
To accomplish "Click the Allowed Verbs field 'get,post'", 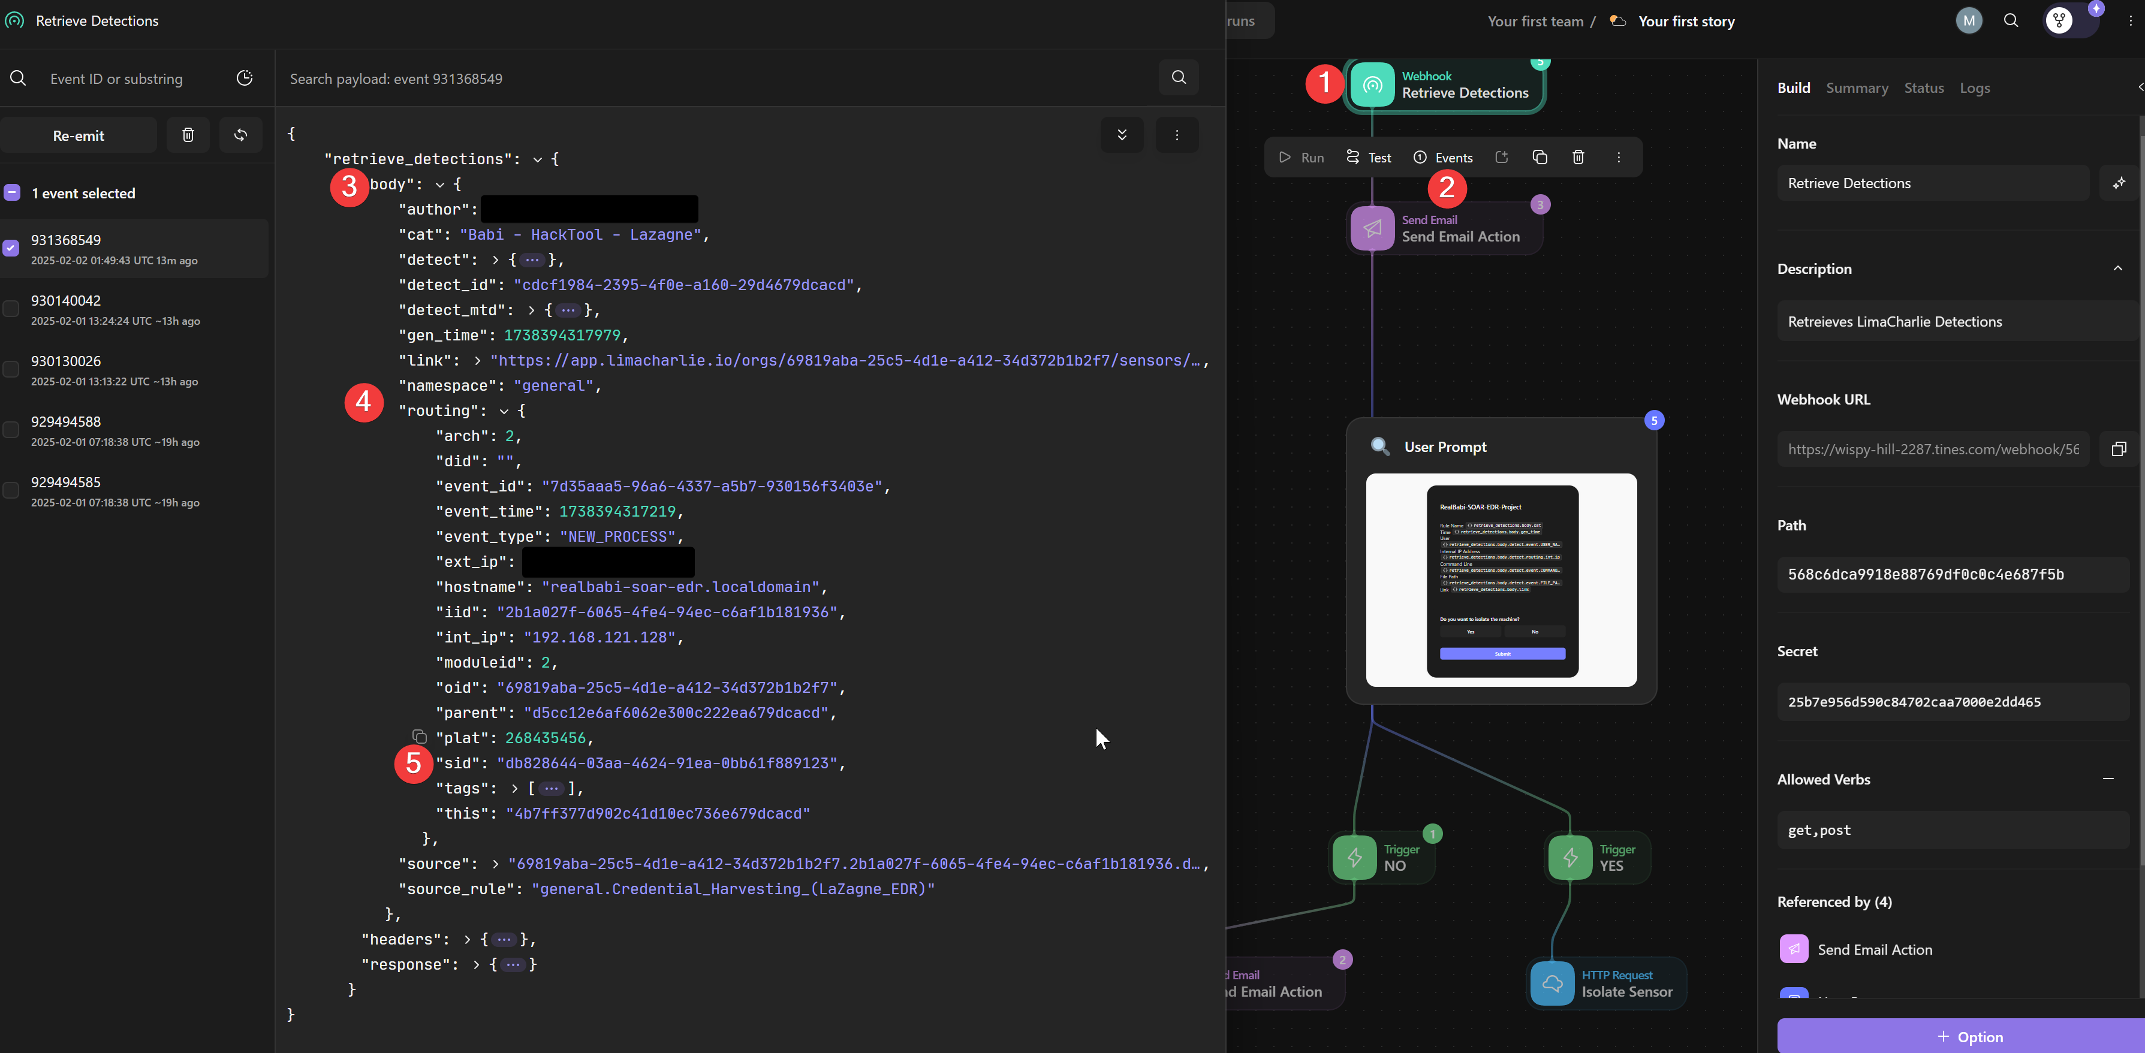I will point(1953,830).
